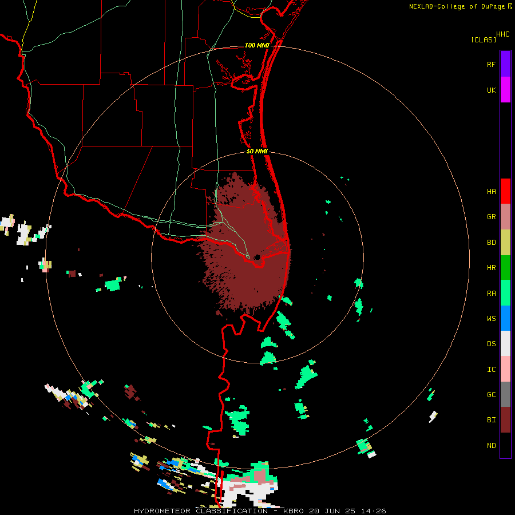The image size is (515, 515).
Task: Click the black radar site dot
Action: pos(257,257)
